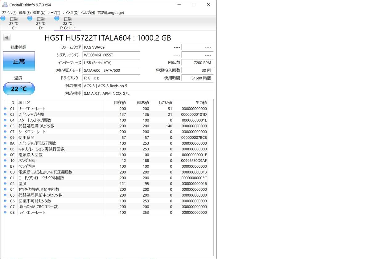Click status dot for ID 09 row
This screenshot has height=259, width=370.
5,137
